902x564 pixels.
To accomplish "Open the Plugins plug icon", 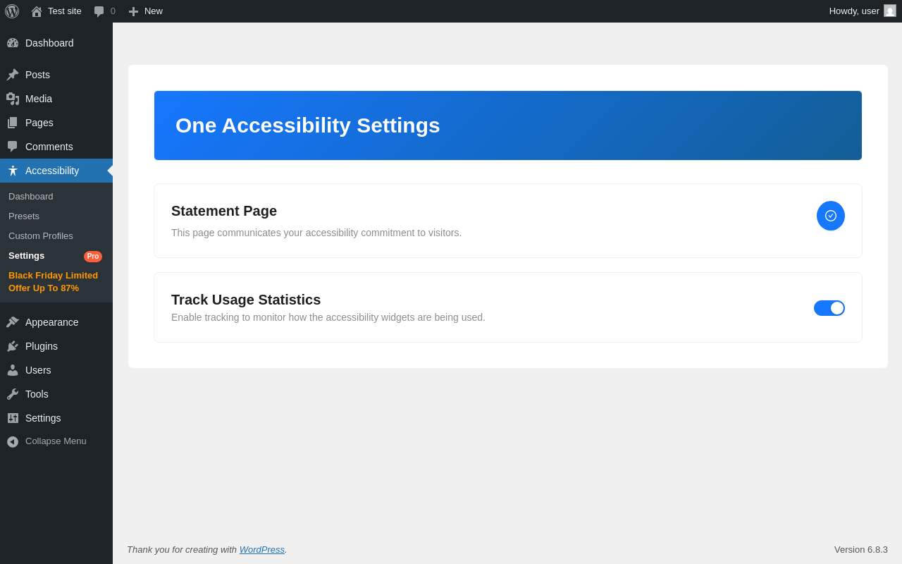I will point(13,346).
